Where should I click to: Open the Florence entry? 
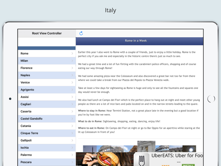pos(47,68)
